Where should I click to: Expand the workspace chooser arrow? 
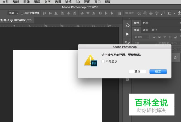pos(174,14)
